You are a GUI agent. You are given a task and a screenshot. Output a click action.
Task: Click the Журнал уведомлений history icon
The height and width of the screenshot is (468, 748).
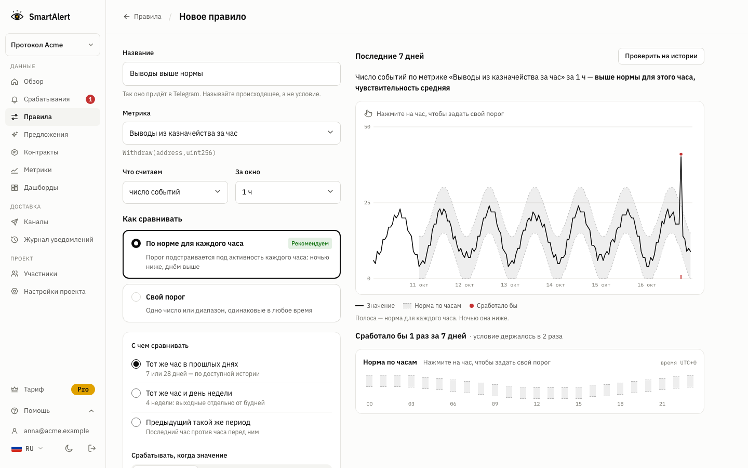click(15, 240)
